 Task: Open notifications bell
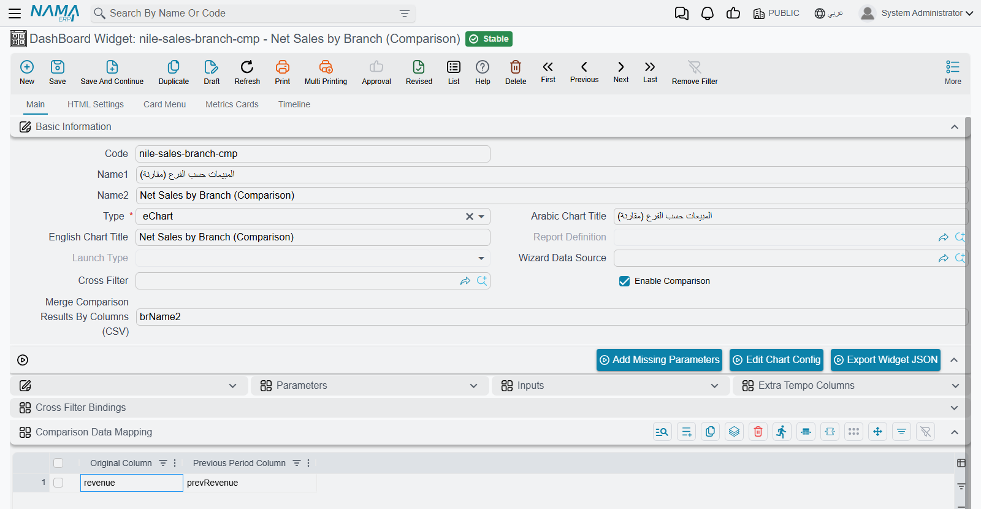pos(708,13)
